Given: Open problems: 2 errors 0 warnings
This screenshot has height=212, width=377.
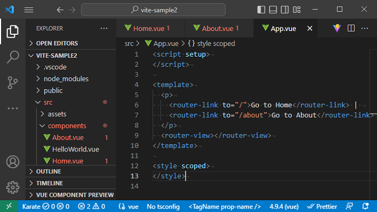Looking at the screenshot, I should (x=91, y=206).
